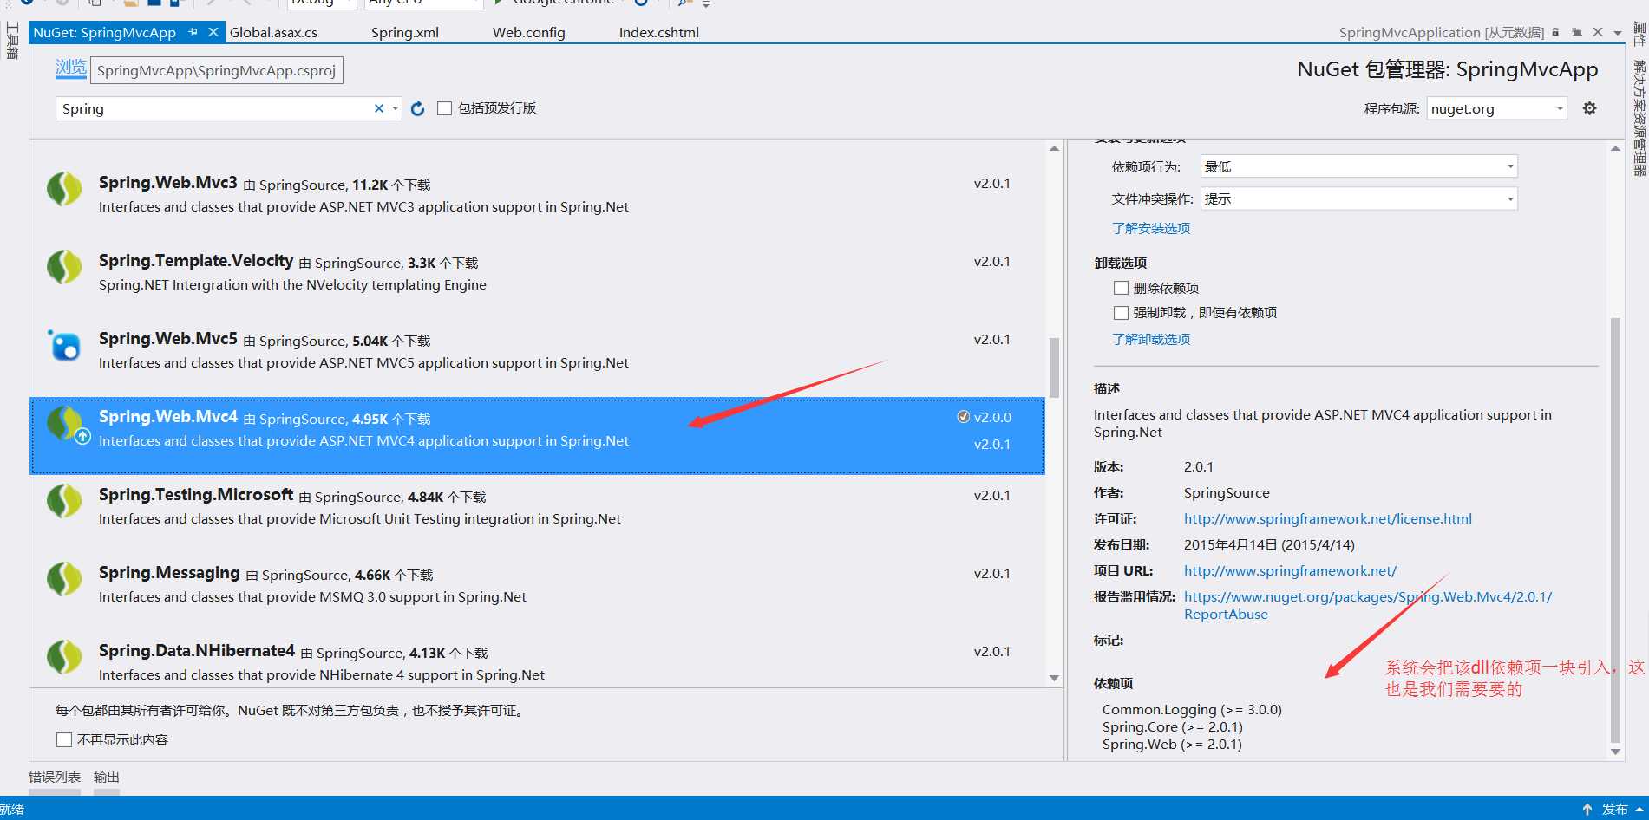Image resolution: width=1649 pixels, height=820 pixels.
Task: Click the Spring.Data.NHibernate4 package icon
Action: (x=64, y=656)
